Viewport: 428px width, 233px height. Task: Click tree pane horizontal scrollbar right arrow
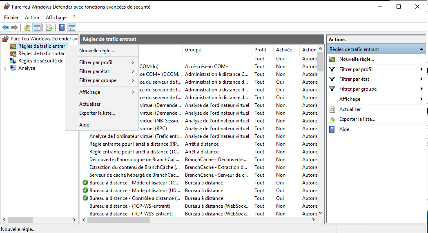(74, 220)
